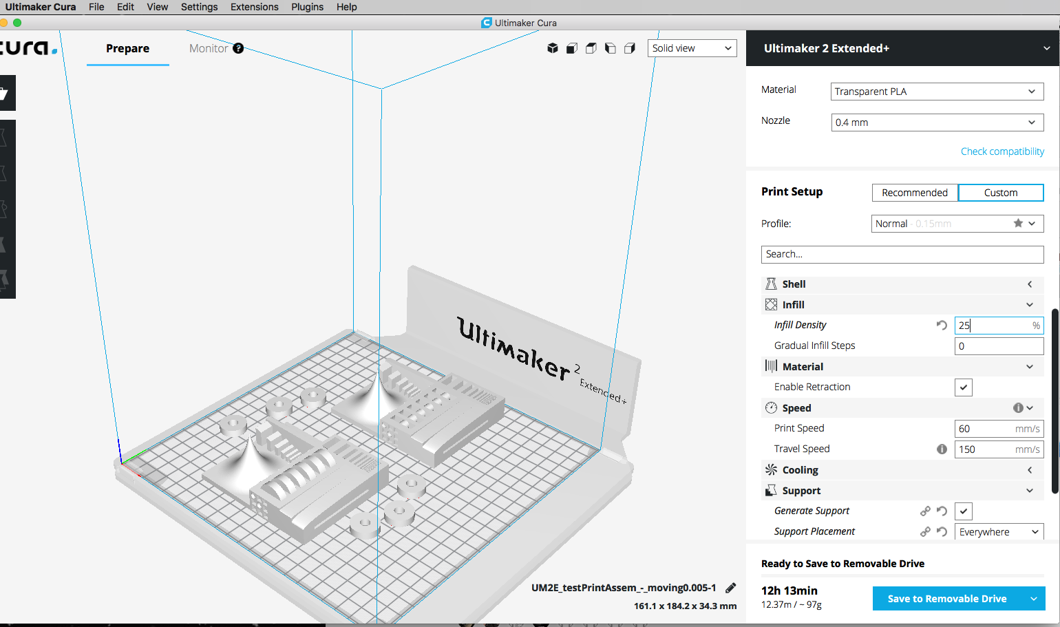1060x627 pixels.
Task: Open the Ultimaker 2 Extended+ printer selector
Action: click(x=902, y=48)
